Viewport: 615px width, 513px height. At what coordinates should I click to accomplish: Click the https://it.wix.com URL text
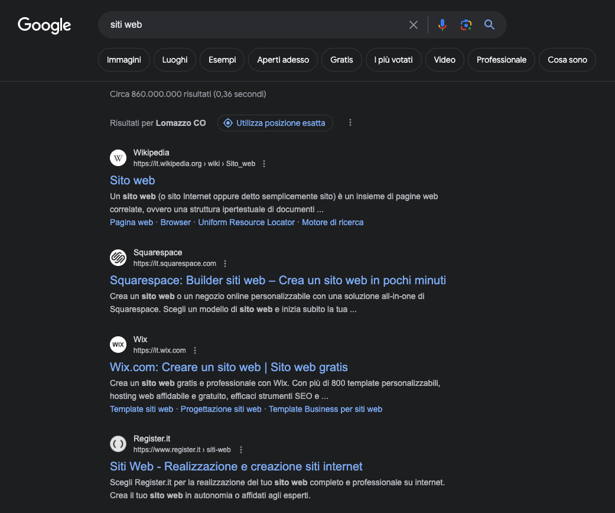[160, 350]
